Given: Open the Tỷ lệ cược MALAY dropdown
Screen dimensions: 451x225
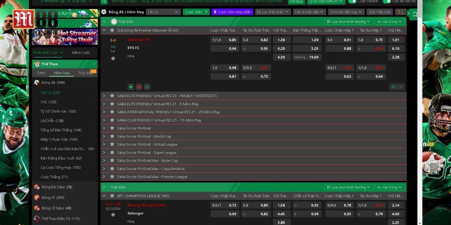Looking at the screenshot, I should pyautogui.click(x=326, y=1).
